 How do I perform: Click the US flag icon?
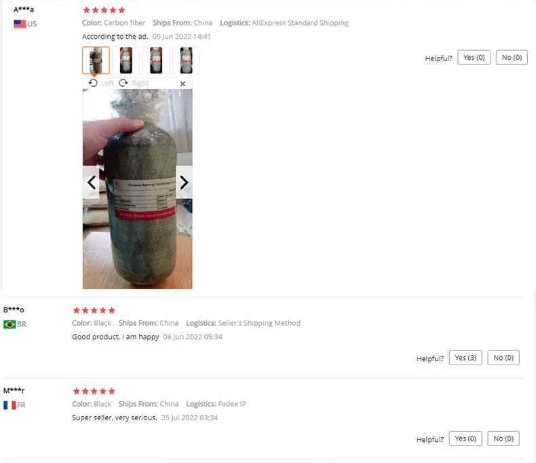tap(20, 24)
